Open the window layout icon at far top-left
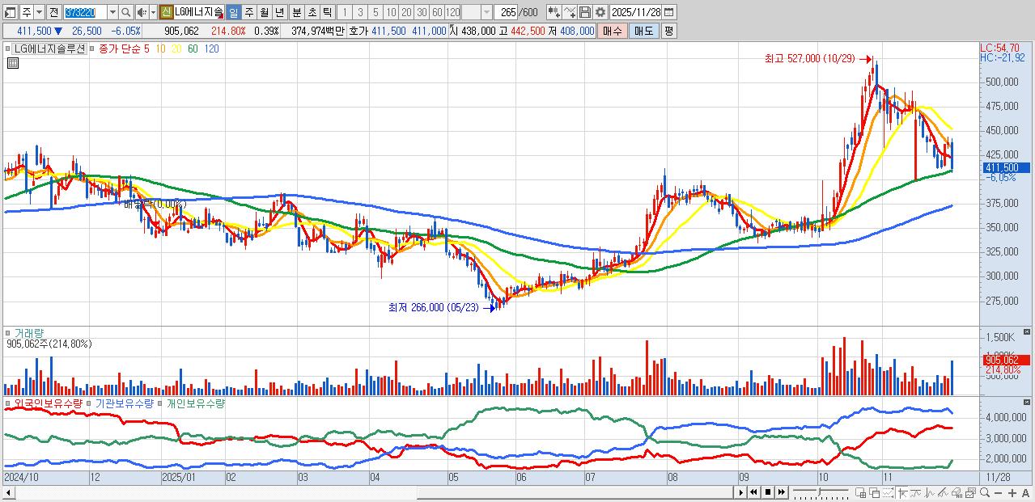Image resolution: width=1035 pixels, height=502 pixels. (11, 12)
